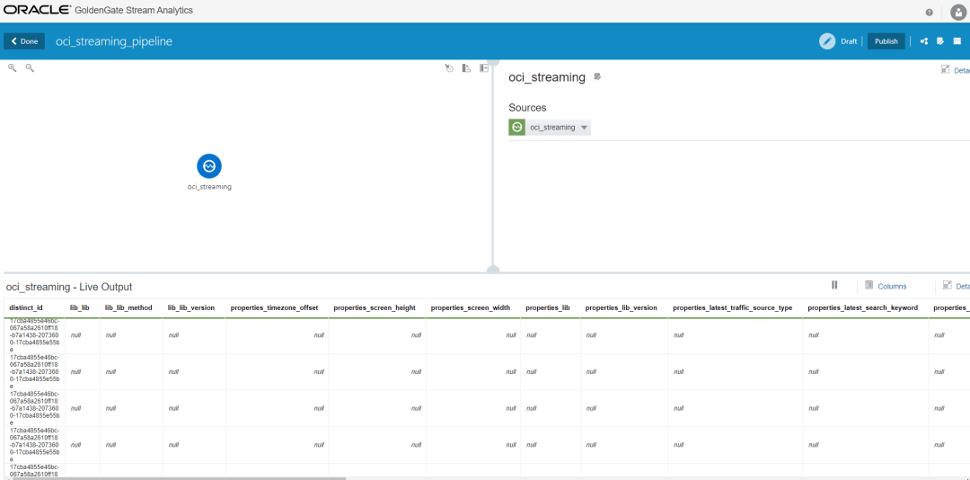
Task: Edit the oci_streaming stage description icon
Action: [x=597, y=76]
